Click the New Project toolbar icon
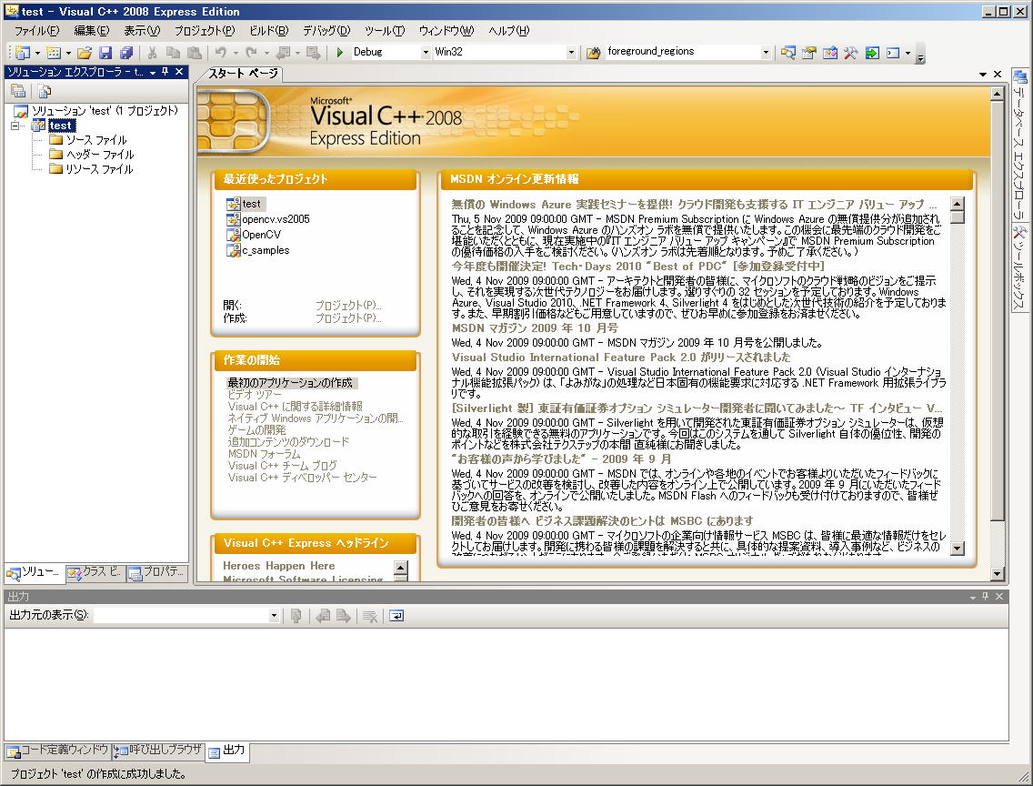 22,52
